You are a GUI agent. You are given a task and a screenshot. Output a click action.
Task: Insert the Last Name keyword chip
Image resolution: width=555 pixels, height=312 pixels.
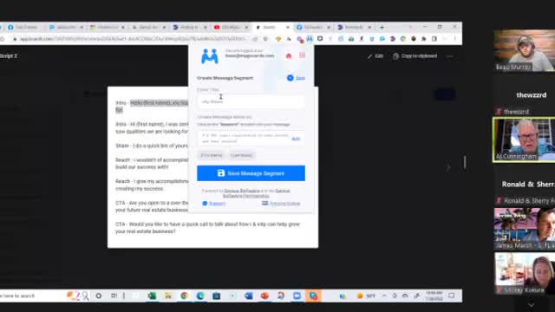241,155
